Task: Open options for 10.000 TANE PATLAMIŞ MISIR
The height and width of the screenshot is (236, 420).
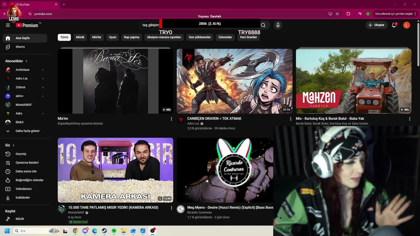Action: click(x=171, y=208)
